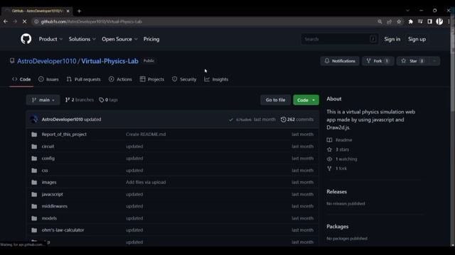Open the 1 fork link in About
Image resolution: width=455 pixels, height=255 pixels.
coord(337,169)
